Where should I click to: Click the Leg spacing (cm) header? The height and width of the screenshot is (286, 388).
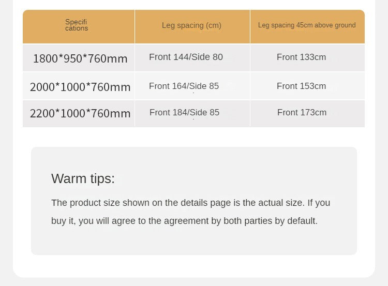tap(192, 26)
